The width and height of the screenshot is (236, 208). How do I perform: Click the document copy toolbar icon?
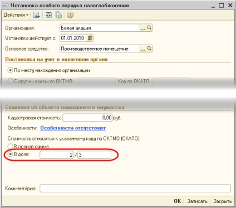point(58,15)
